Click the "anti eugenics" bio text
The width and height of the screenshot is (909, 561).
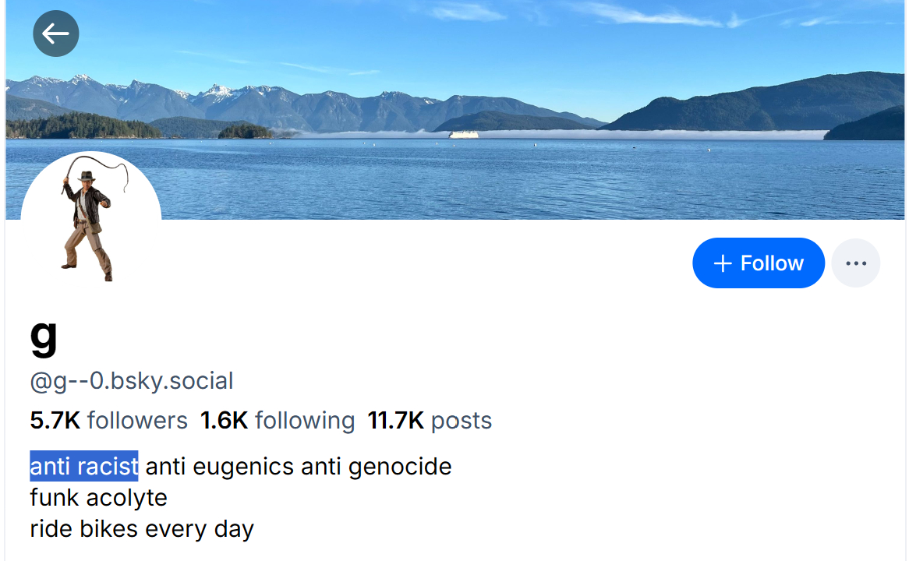coord(220,467)
